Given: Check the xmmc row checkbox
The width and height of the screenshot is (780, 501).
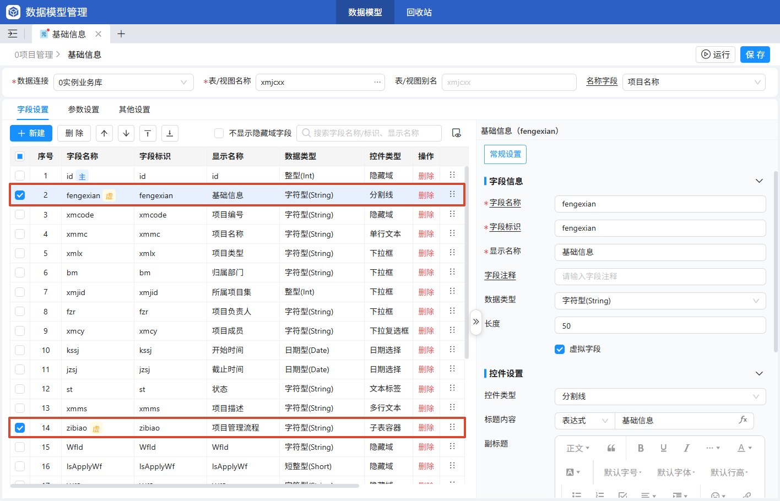Looking at the screenshot, I should click(20, 234).
